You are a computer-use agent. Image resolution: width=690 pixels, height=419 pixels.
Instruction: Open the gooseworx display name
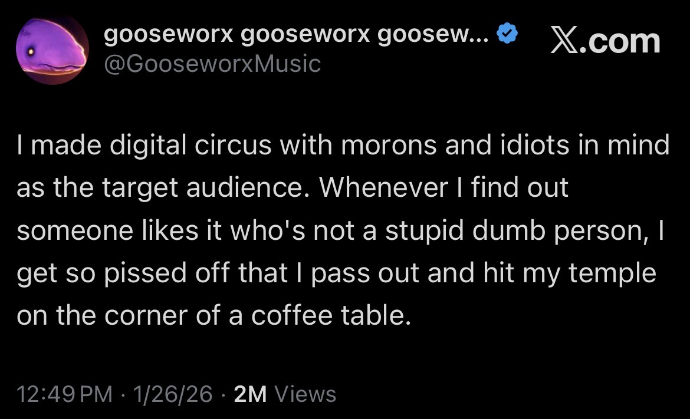[x=295, y=34]
